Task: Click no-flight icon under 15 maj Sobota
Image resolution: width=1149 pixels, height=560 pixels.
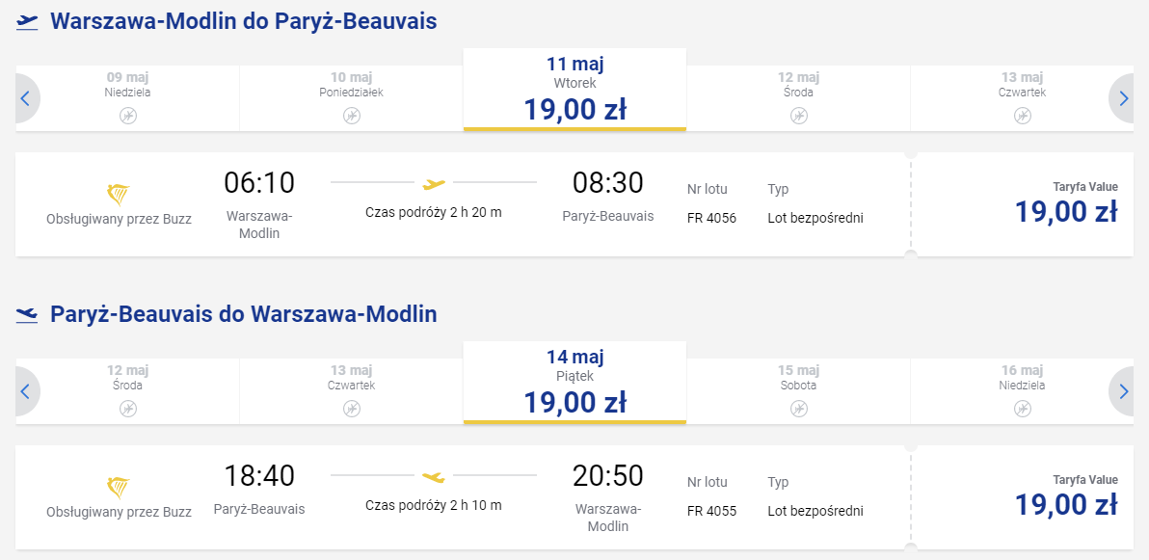Action: (799, 409)
